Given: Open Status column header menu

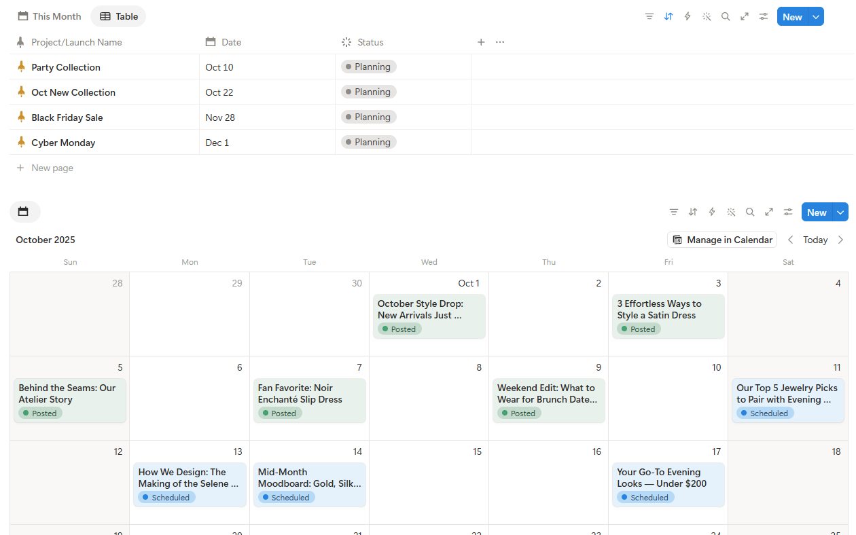Looking at the screenshot, I should [404, 42].
